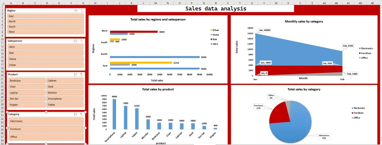Filter by Electronics category

click(x=46, y=121)
